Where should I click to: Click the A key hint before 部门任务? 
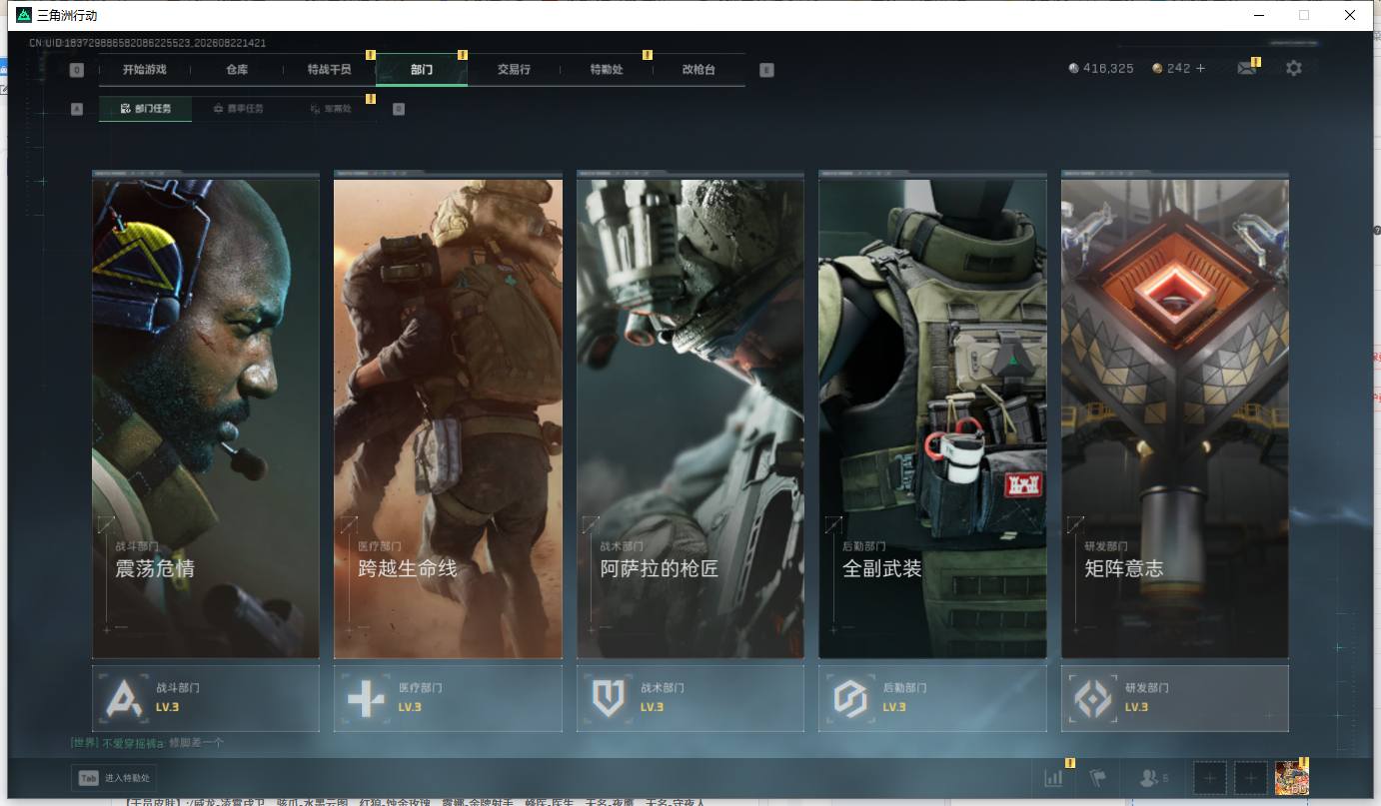tap(77, 109)
